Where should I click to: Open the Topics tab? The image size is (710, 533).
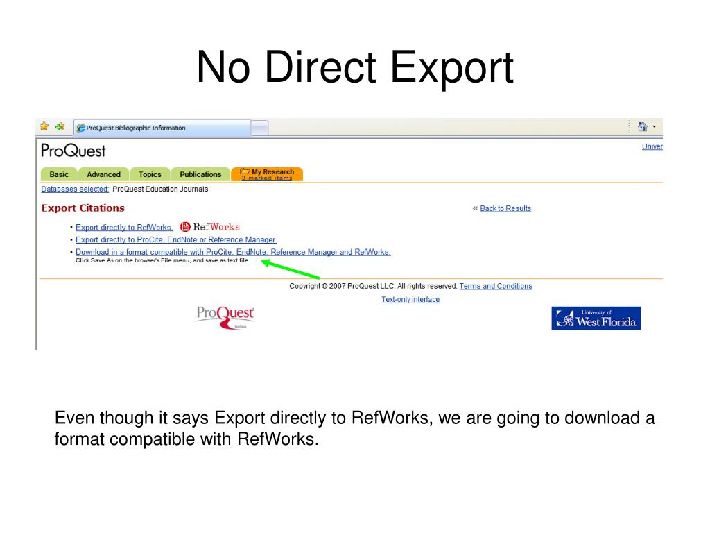point(150,174)
